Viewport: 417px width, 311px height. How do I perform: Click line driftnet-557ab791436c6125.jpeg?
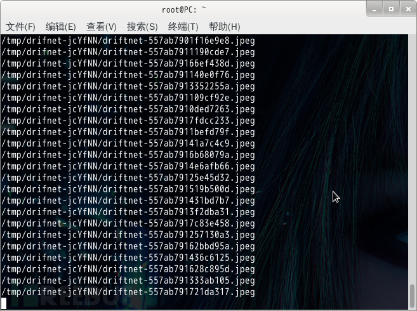tap(128, 258)
